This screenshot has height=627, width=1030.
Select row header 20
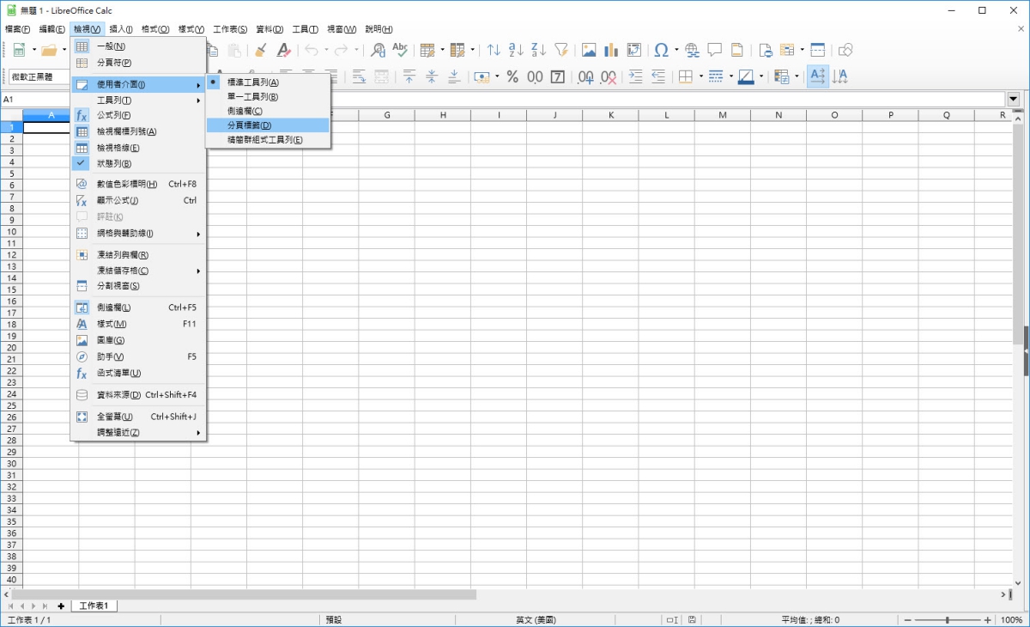pos(11,348)
